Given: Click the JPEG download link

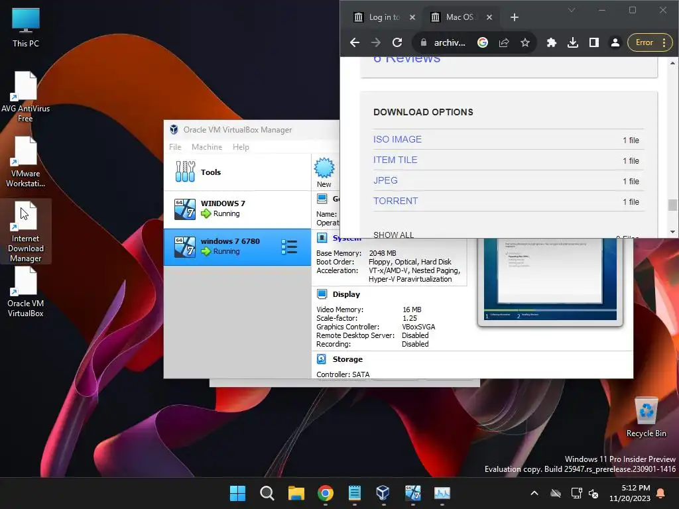Looking at the screenshot, I should [385, 180].
